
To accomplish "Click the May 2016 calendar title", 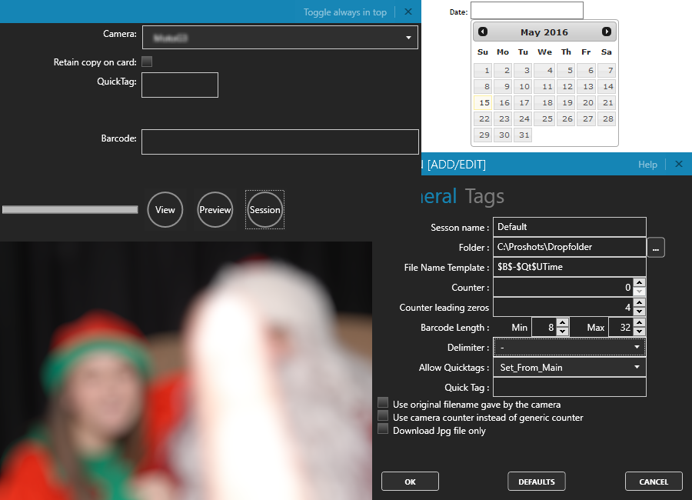I will point(544,32).
